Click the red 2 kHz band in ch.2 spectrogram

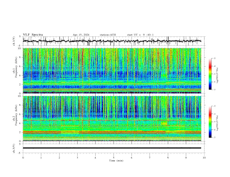112,132
